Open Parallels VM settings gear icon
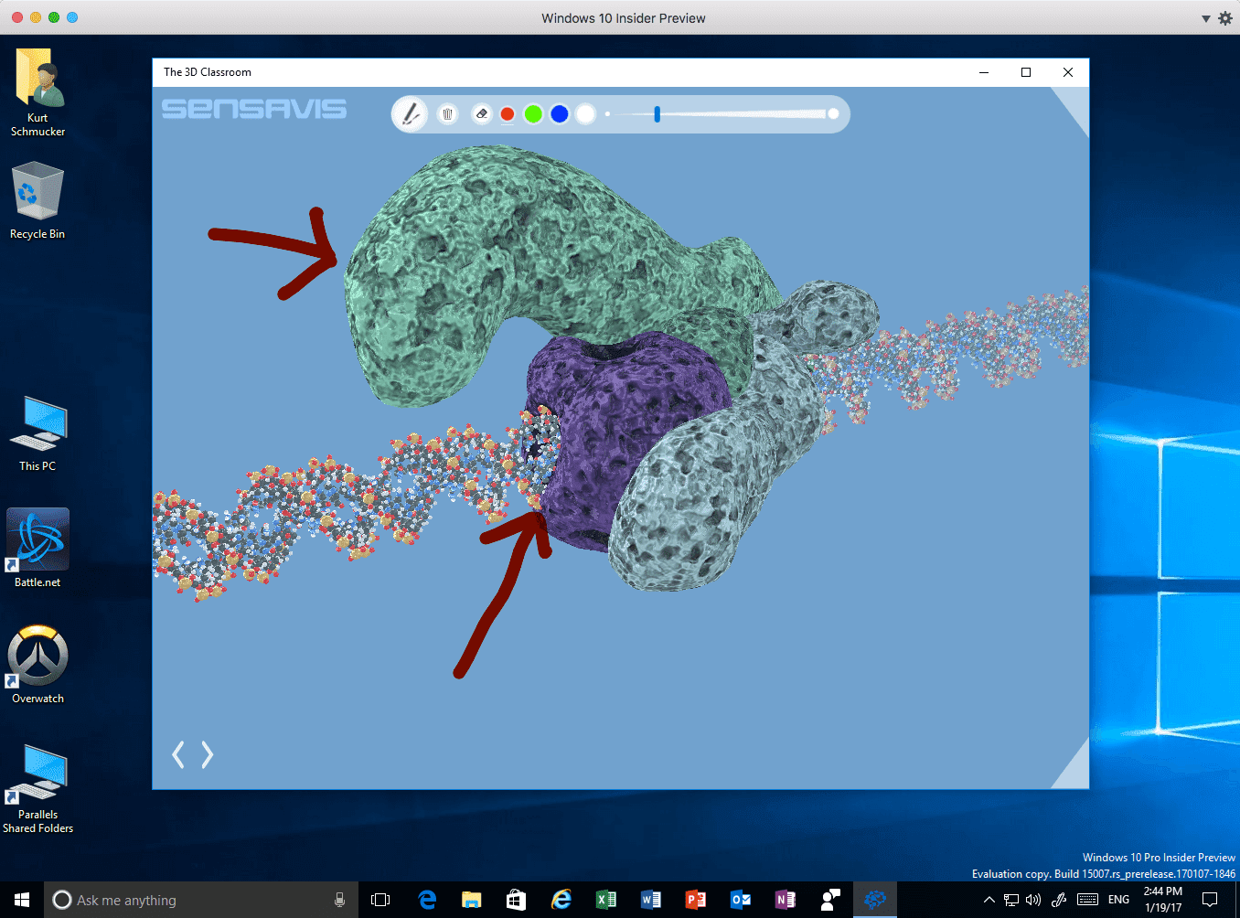The image size is (1240, 918). 1225,18
